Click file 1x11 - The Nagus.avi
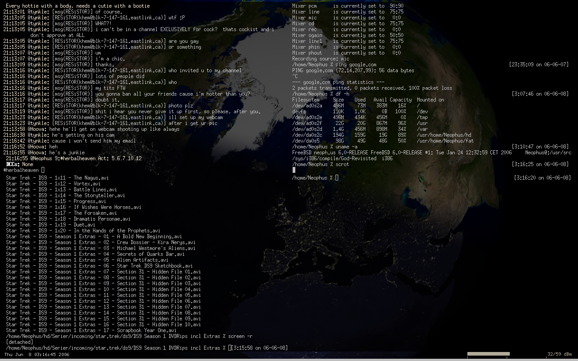Viewport: 578px width, 361px height. [57, 178]
